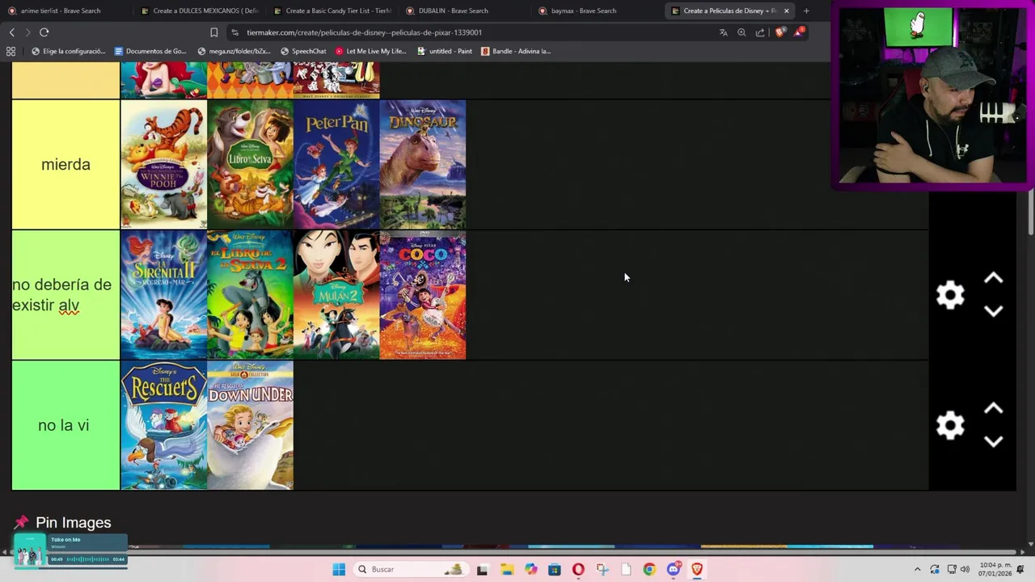The image size is (1035, 582).
Task: Click the tiermaker.com address bar
Action: click(x=473, y=32)
